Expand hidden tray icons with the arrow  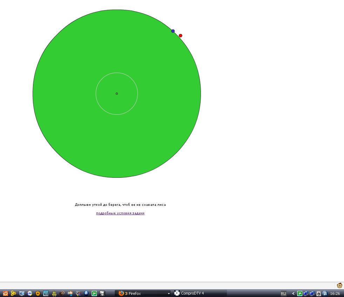(x=293, y=293)
